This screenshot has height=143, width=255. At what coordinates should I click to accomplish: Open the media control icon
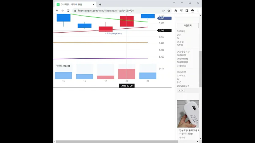coord(181,11)
